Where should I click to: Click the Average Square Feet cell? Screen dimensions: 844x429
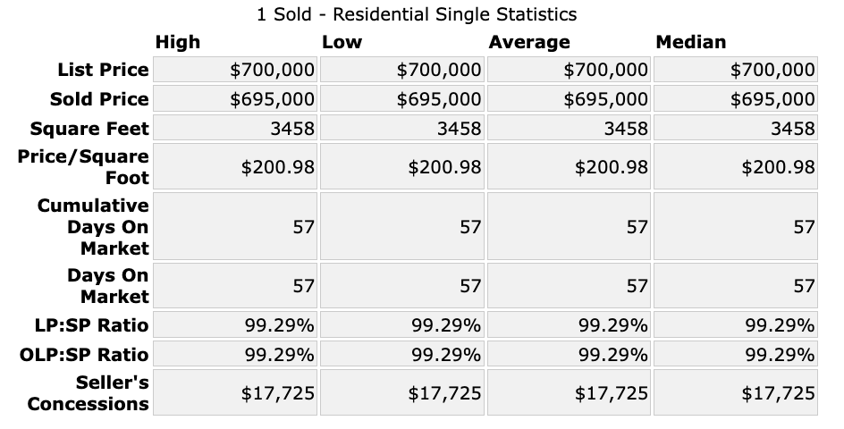point(568,129)
